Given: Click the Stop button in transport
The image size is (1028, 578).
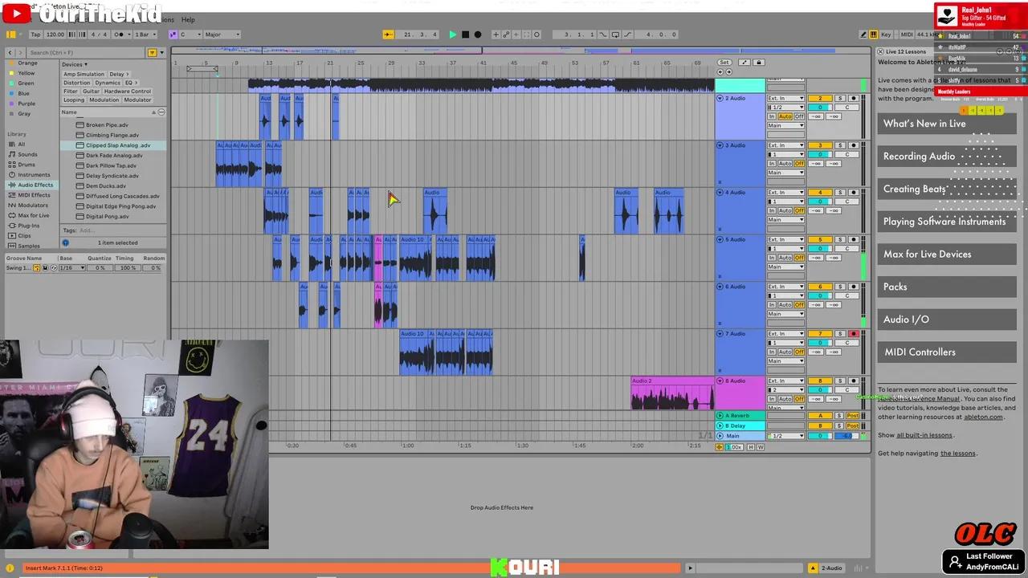Looking at the screenshot, I should point(465,35).
